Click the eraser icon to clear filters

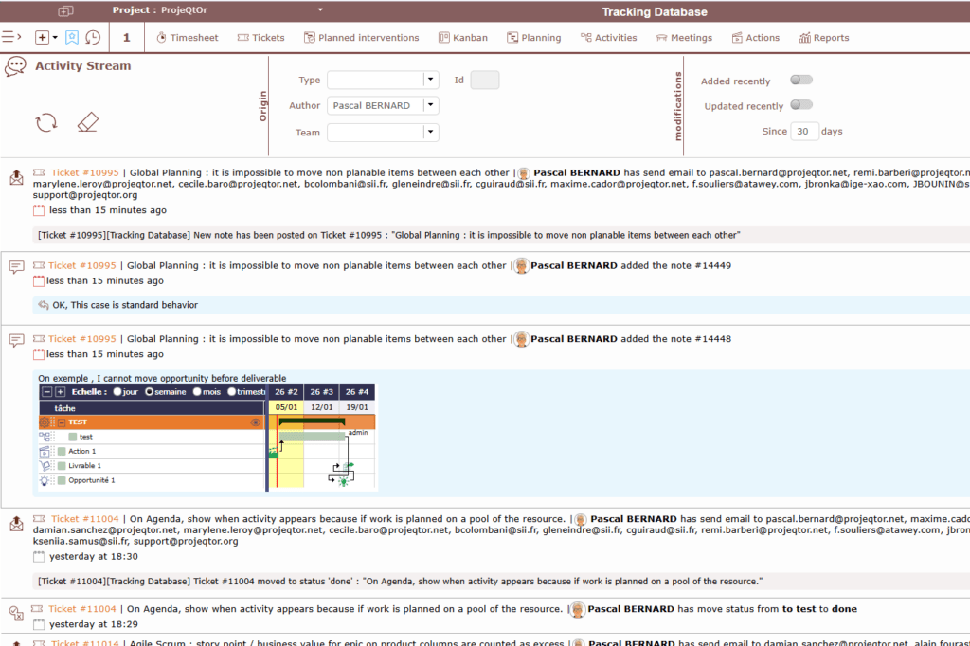87,122
